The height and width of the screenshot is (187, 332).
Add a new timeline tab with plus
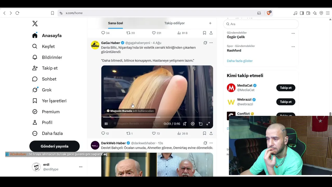coord(210,23)
